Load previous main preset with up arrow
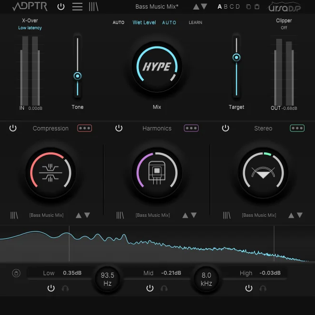Screen dimensions: 315x315 (196, 7)
